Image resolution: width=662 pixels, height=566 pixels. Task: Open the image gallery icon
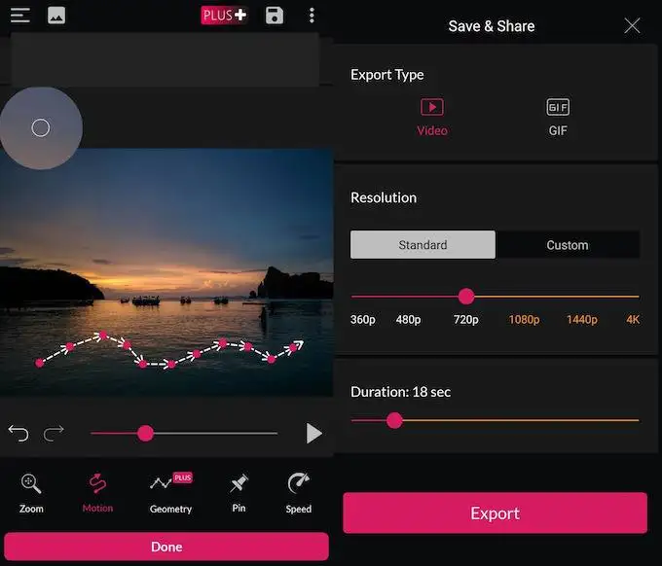(x=56, y=16)
